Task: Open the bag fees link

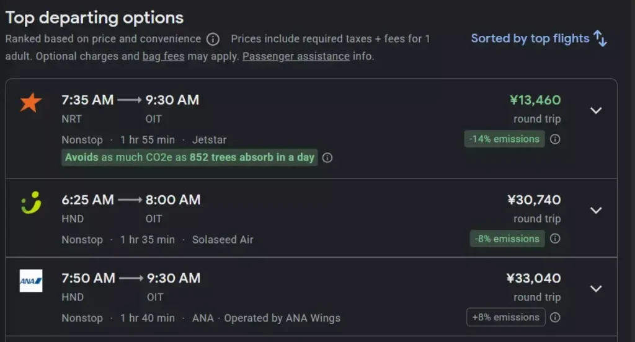Action: [163, 56]
